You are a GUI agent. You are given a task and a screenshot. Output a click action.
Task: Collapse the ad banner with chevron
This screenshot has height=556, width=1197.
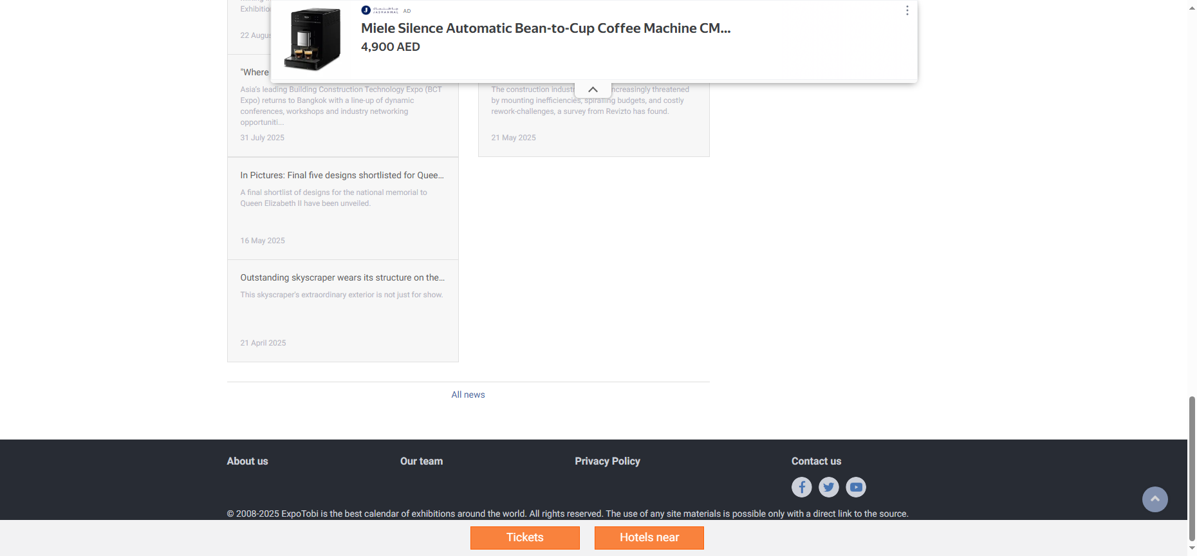tap(593, 89)
